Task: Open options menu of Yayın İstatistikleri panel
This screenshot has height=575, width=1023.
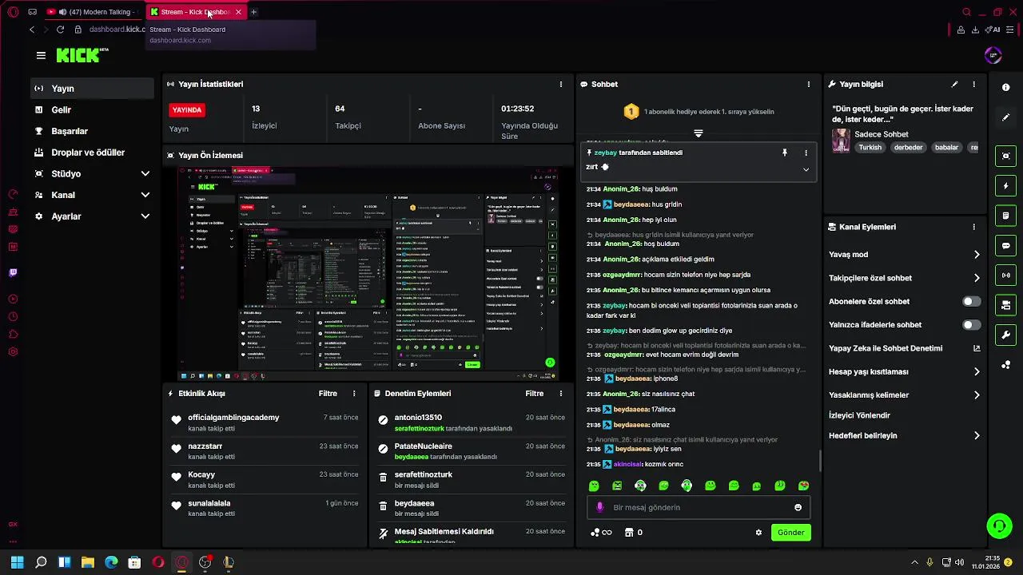Action: (561, 84)
